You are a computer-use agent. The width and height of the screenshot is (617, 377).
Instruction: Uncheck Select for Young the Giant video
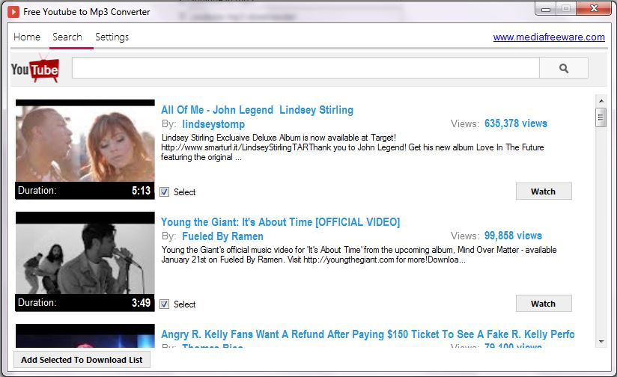(x=165, y=304)
